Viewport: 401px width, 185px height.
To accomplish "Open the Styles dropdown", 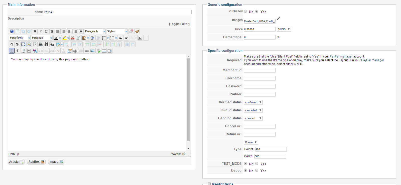I will coord(117,31).
